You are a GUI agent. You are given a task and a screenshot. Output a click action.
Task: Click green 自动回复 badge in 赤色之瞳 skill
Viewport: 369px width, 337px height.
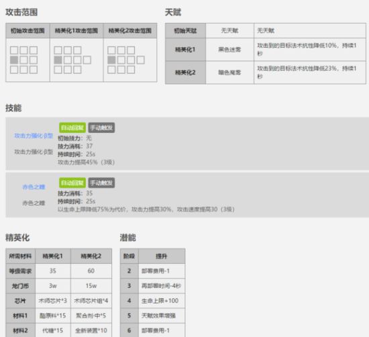[x=72, y=183]
